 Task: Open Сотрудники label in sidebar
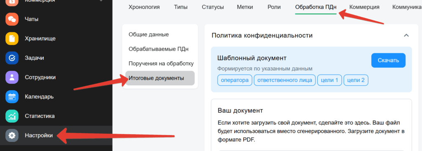point(40,78)
